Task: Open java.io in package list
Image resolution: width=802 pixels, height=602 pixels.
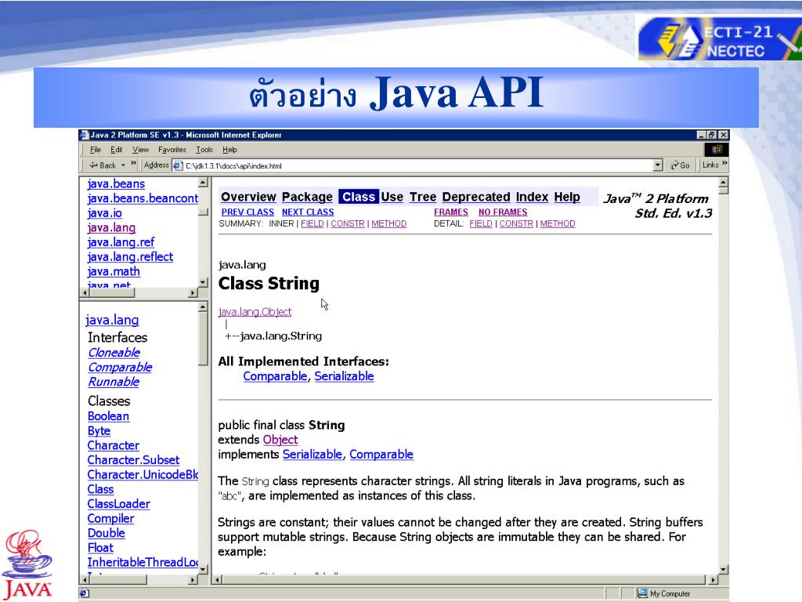Action: [104, 213]
